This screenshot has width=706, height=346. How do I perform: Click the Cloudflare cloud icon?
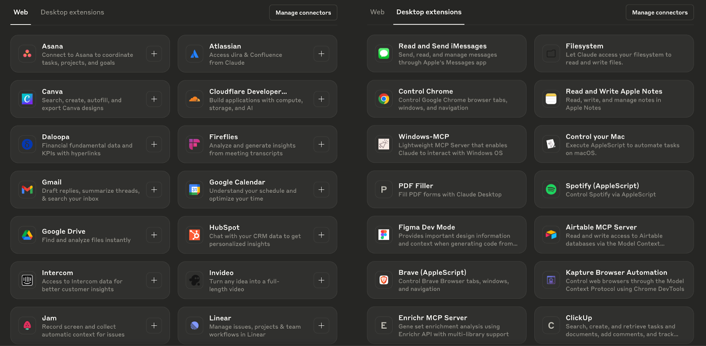point(195,99)
